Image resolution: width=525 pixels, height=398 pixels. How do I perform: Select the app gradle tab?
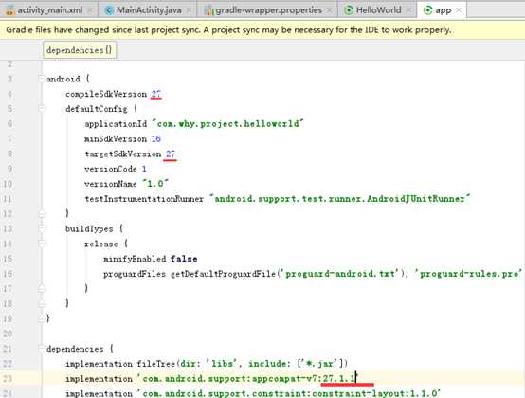pyautogui.click(x=443, y=10)
